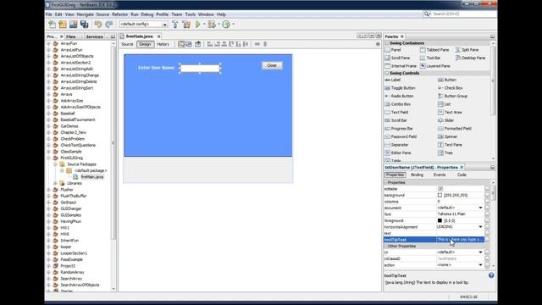Collapse the Source Packages node
Viewport: 542px width, 305px height.
55,164
